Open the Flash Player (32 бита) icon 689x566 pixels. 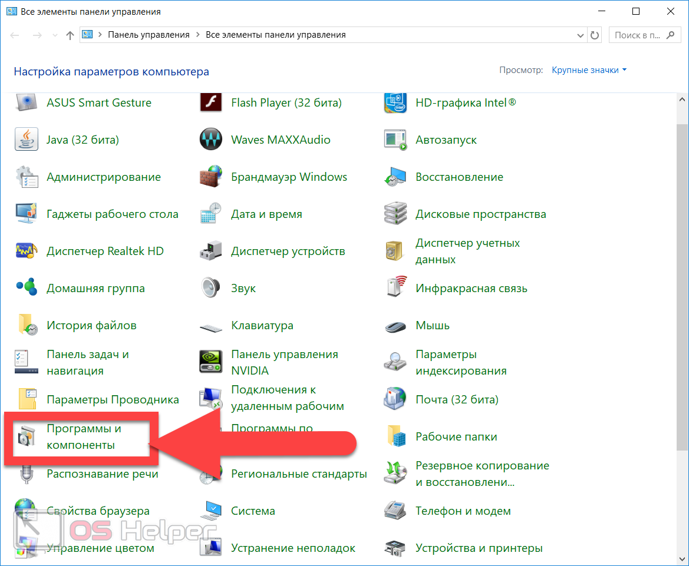pos(211,102)
